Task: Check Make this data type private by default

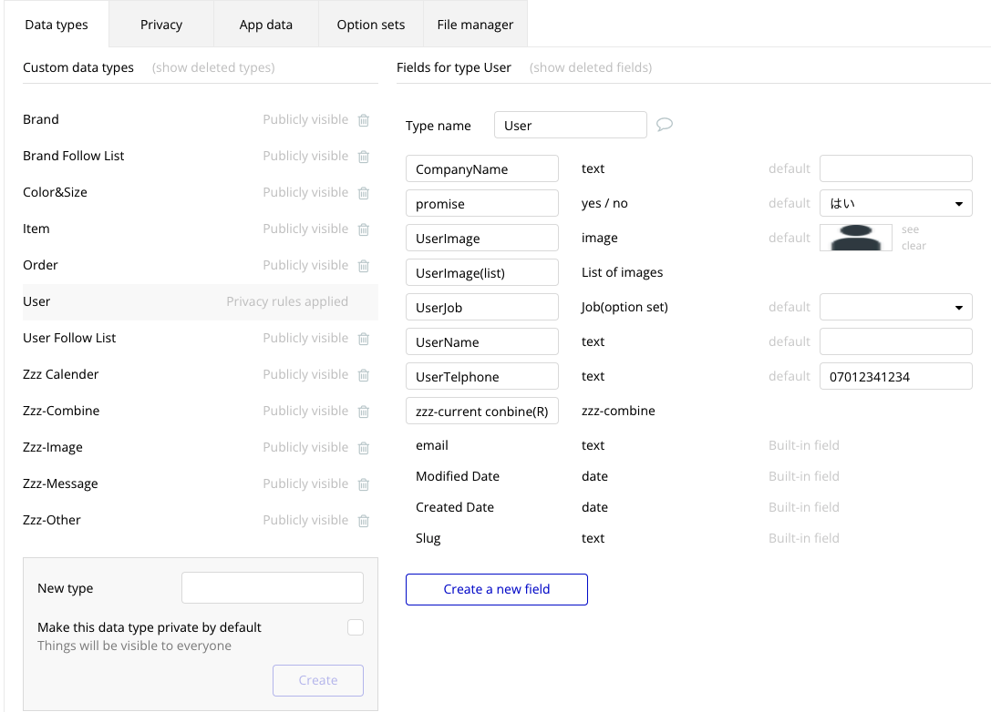Action: point(356,627)
